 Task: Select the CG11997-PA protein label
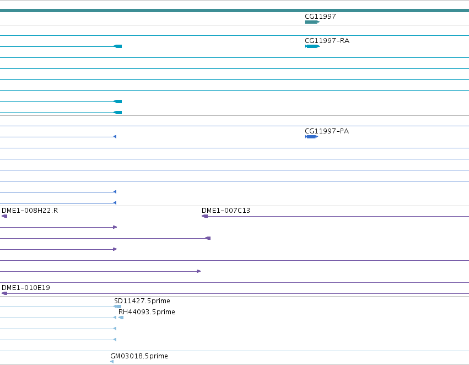point(327,131)
